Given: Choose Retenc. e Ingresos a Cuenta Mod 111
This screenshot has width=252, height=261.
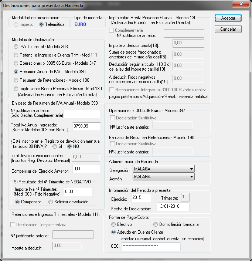Looking at the screenshot, I should tap(55, 55).
